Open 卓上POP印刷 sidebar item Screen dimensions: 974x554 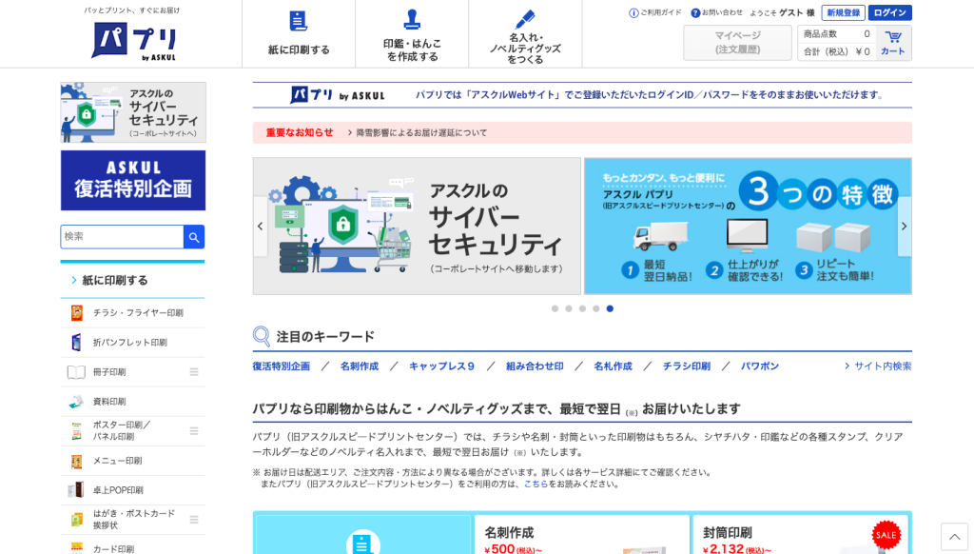tap(118, 490)
